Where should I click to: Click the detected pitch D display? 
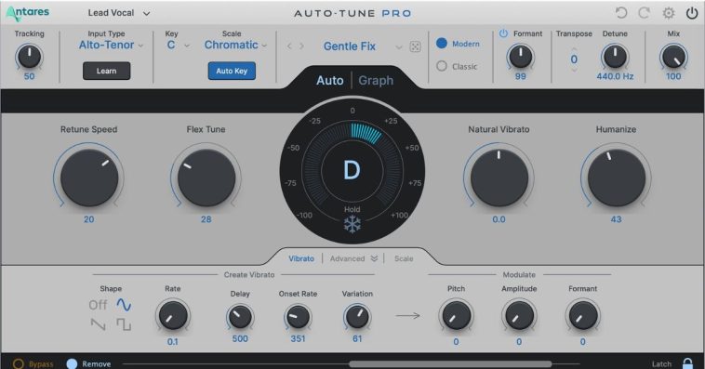coord(352,170)
